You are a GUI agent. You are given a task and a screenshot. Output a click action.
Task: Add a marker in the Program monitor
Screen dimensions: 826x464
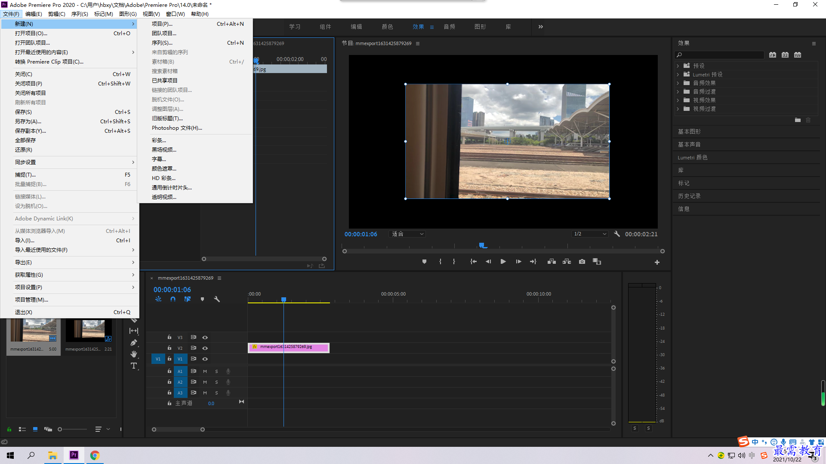pos(424,262)
